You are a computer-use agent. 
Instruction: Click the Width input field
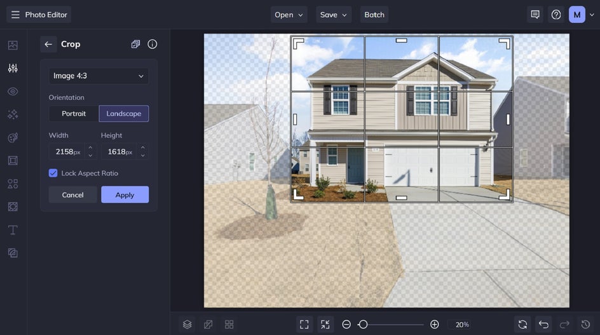point(68,152)
